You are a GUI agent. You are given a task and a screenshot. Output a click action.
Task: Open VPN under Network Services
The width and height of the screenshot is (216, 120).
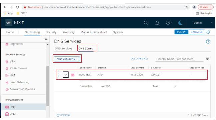click(10, 62)
